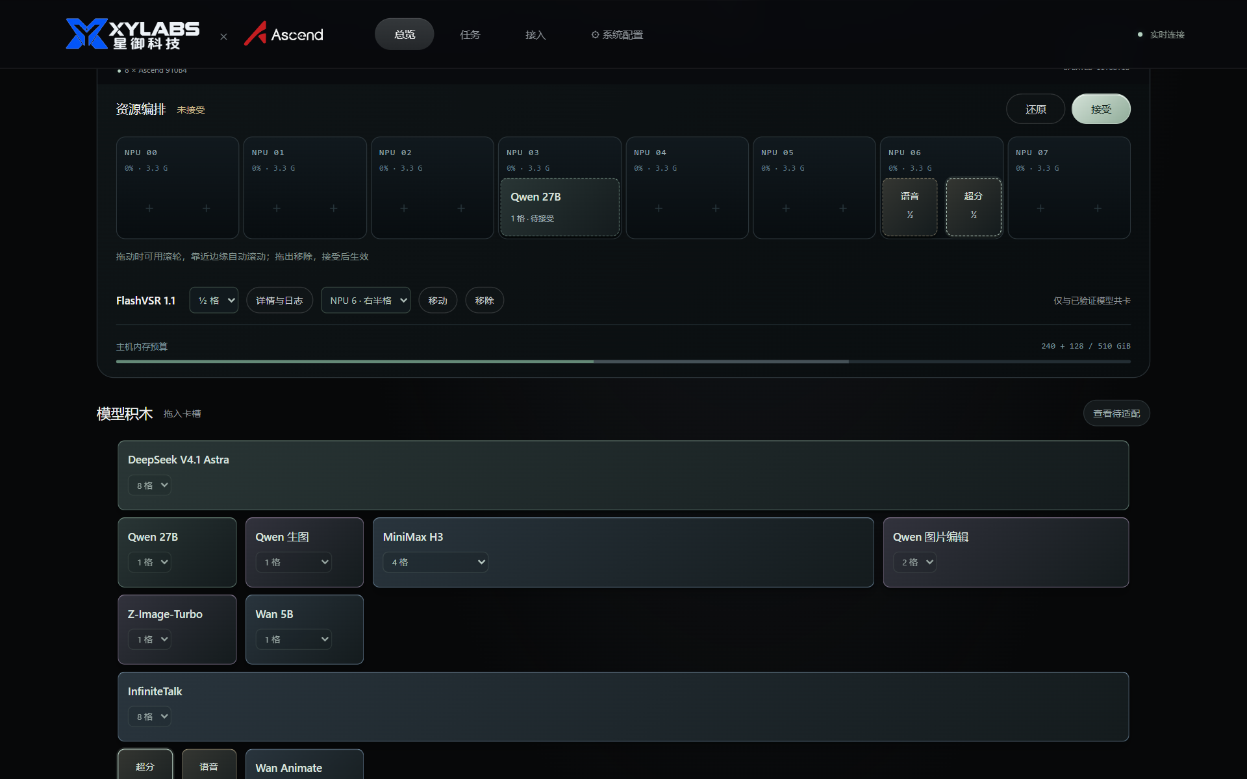The image size is (1247, 779).
Task: Click 移除 button
Action: [x=485, y=300]
